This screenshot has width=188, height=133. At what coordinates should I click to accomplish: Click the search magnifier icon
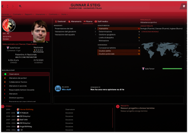pos(20,6)
